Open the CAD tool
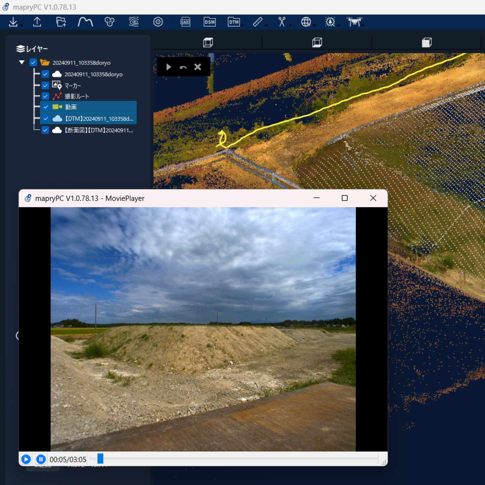This screenshot has width=485, height=485. (185, 22)
